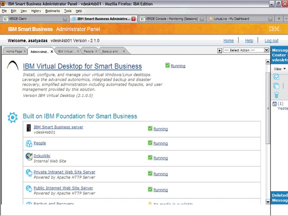Click the scroll down arrow of the content scrollbar

coord(268,202)
